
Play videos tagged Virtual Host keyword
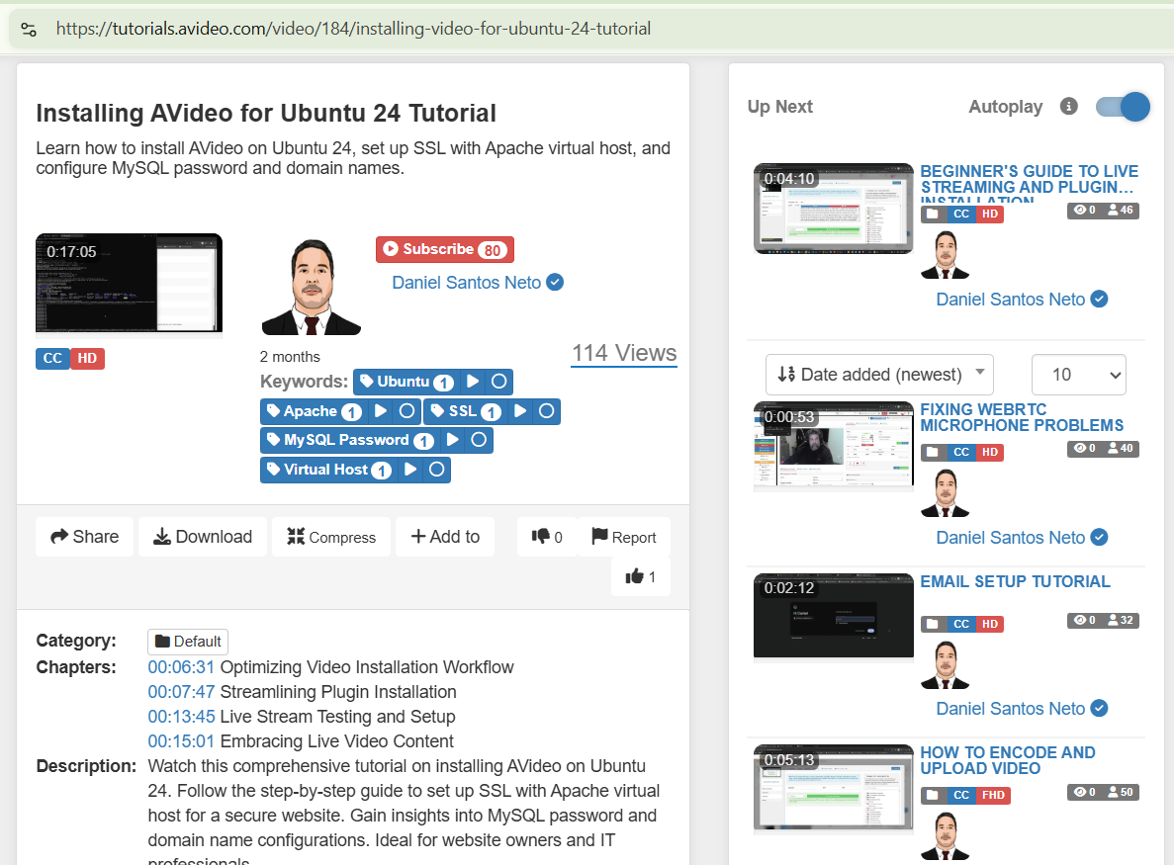pos(409,470)
